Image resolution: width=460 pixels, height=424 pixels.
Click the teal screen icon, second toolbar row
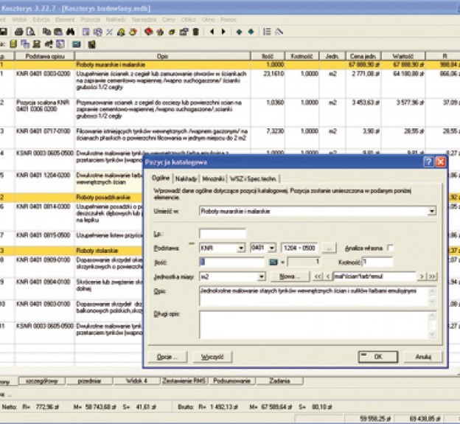click(x=77, y=44)
